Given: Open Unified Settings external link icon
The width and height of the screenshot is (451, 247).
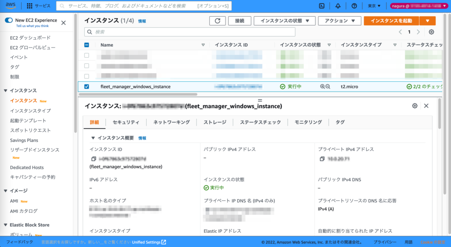Looking at the screenshot, I should 164,242.
